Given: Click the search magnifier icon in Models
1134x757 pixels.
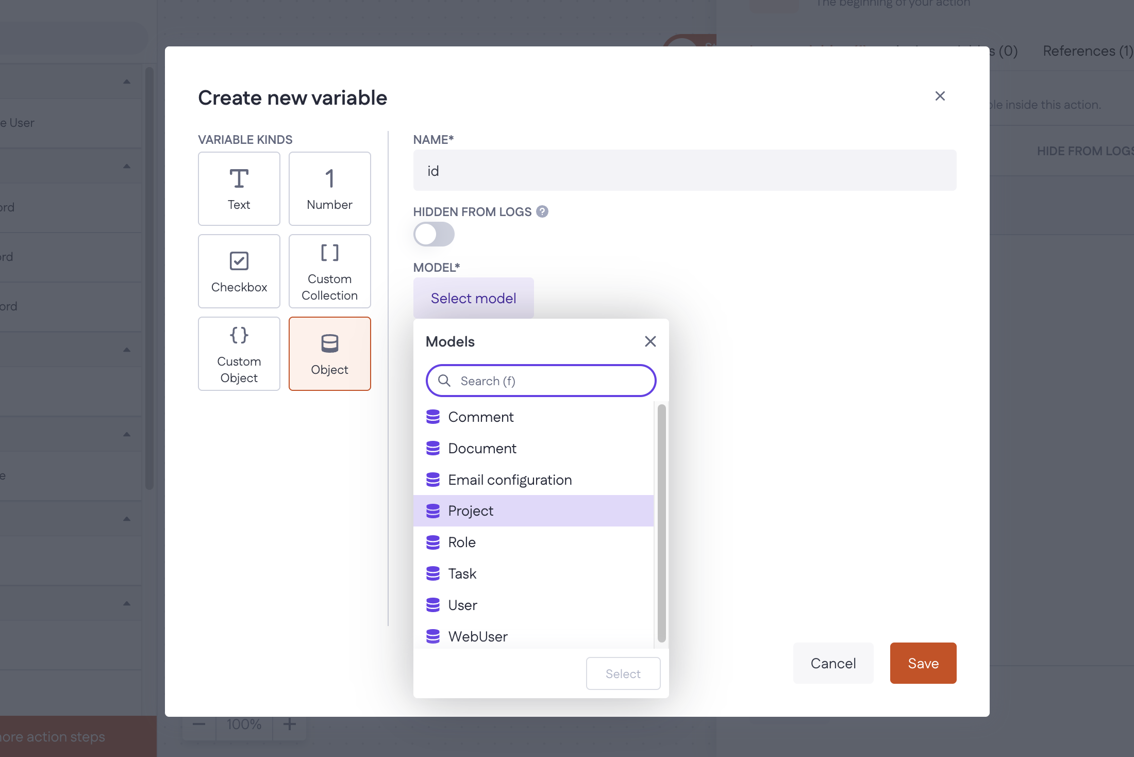Looking at the screenshot, I should coord(444,381).
